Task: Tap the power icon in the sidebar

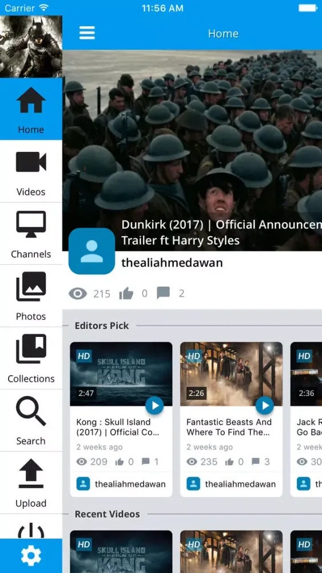Action: [31, 531]
